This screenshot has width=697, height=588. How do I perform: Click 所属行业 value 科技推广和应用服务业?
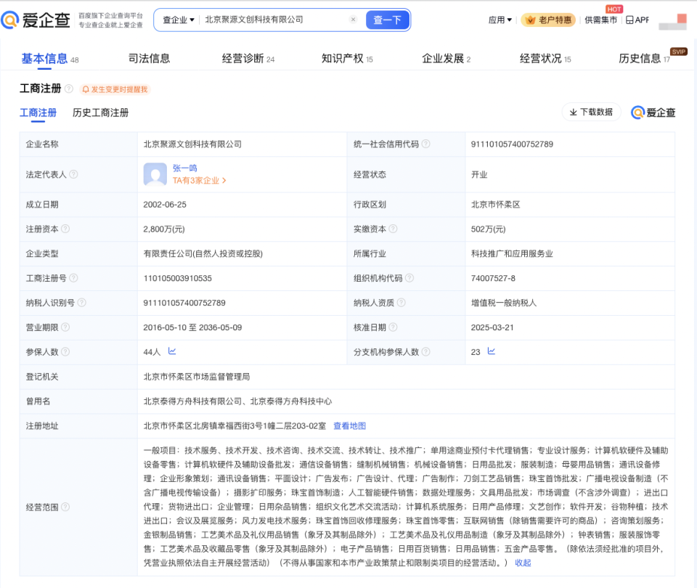512,254
